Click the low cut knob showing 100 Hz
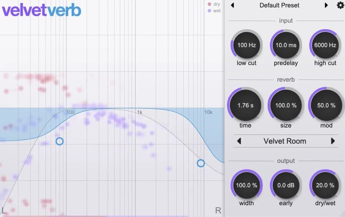 [247, 45]
